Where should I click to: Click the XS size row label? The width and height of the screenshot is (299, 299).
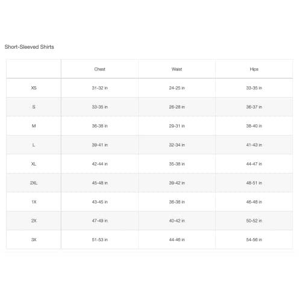pos(34,88)
